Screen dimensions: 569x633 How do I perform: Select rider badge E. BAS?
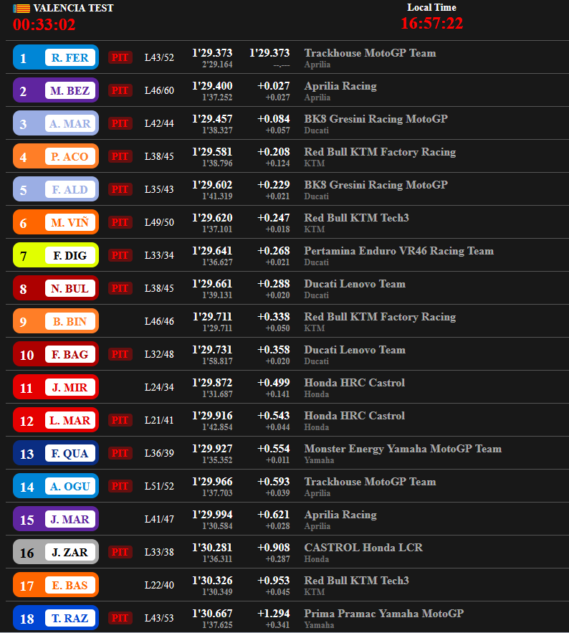(x=56, y=585)
